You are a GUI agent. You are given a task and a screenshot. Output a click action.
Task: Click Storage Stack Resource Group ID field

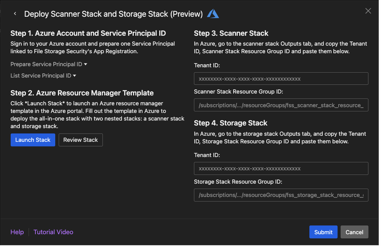click(x=281, y=195)
